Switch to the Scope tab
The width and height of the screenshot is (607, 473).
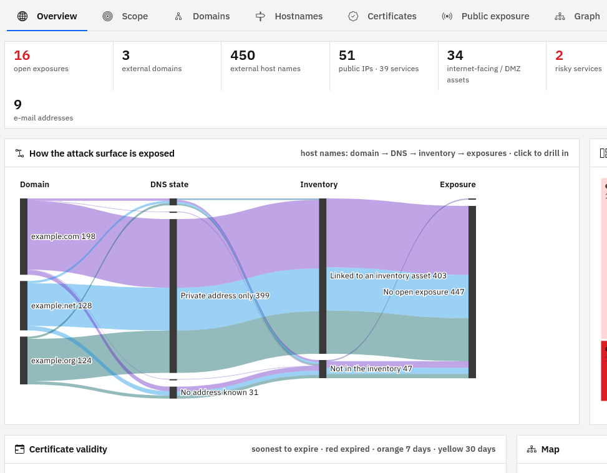coord(125,16)
